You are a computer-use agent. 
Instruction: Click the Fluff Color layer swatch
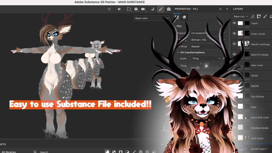[x=240, y=138]
